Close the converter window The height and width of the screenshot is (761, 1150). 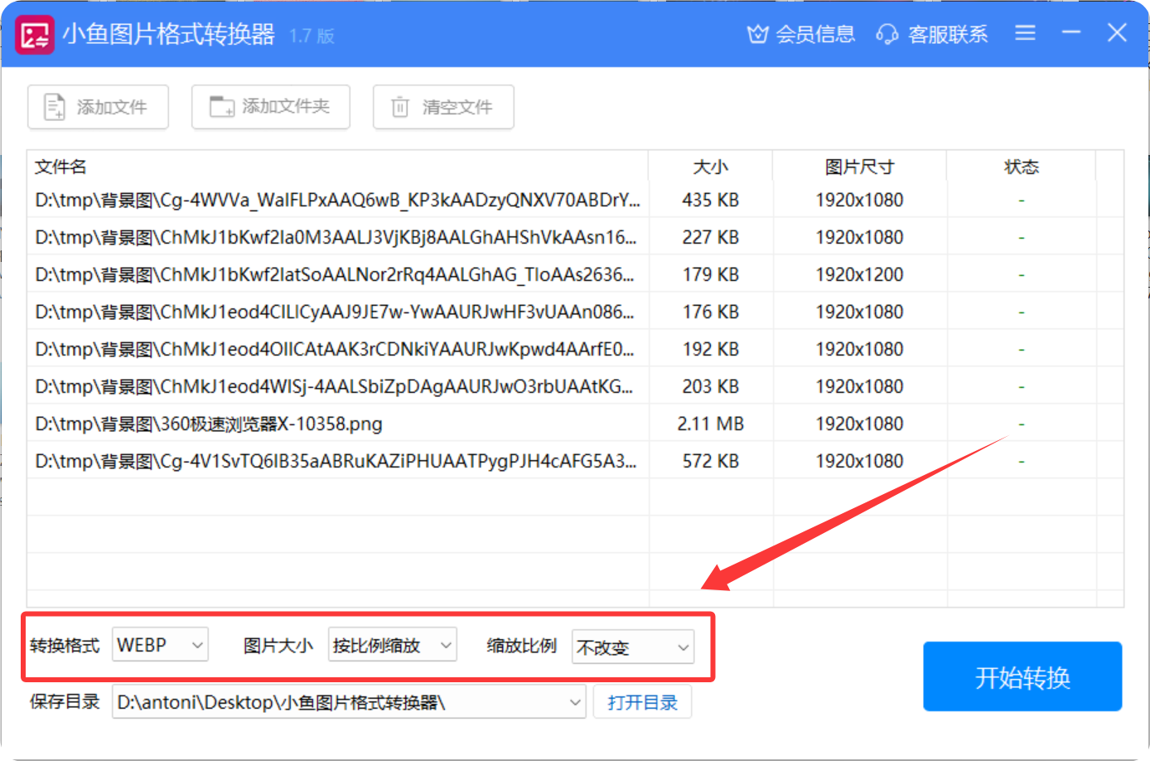[x=1117, y=33]
